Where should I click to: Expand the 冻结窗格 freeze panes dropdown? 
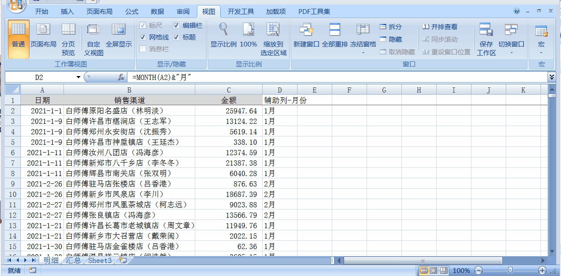(x=363, y=53)
